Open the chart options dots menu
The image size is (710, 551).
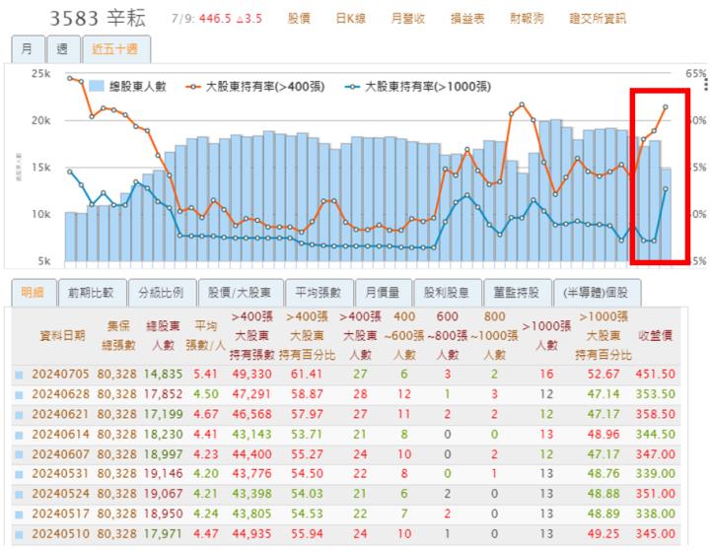click(706, 85)
